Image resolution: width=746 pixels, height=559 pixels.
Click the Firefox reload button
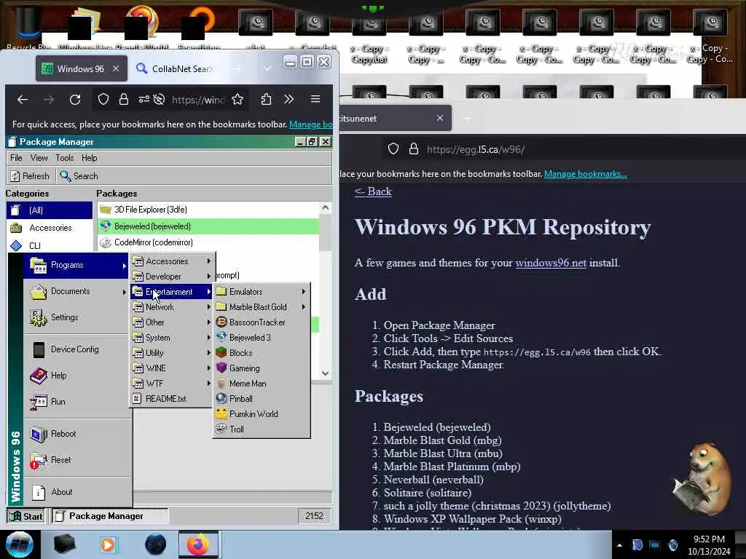pyautogui.click(x=75, y=99)
